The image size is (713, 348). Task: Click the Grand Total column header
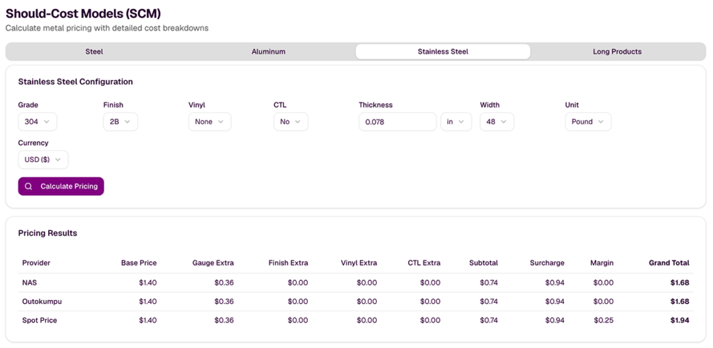(669, 262)
